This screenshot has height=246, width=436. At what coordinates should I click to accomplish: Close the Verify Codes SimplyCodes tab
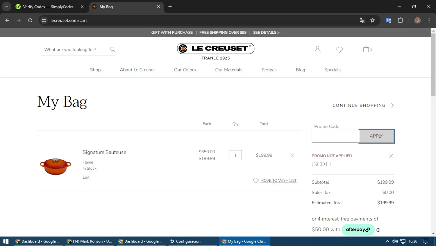click(x=82, y=7)
